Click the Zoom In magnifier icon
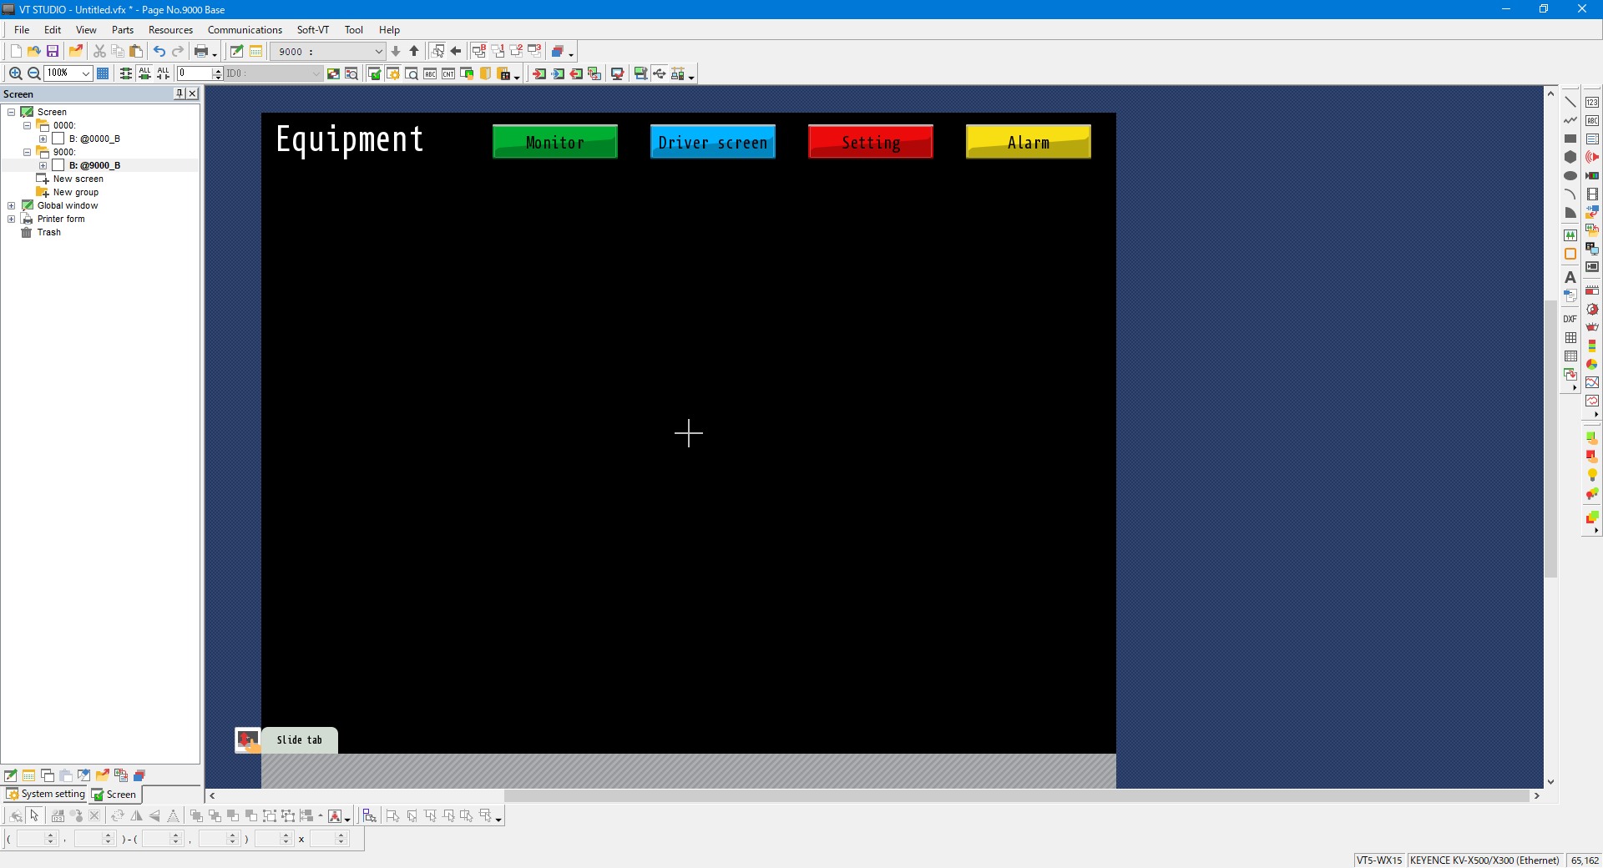The width and height of the screenshot is (1603, 868). pos(15,73)
